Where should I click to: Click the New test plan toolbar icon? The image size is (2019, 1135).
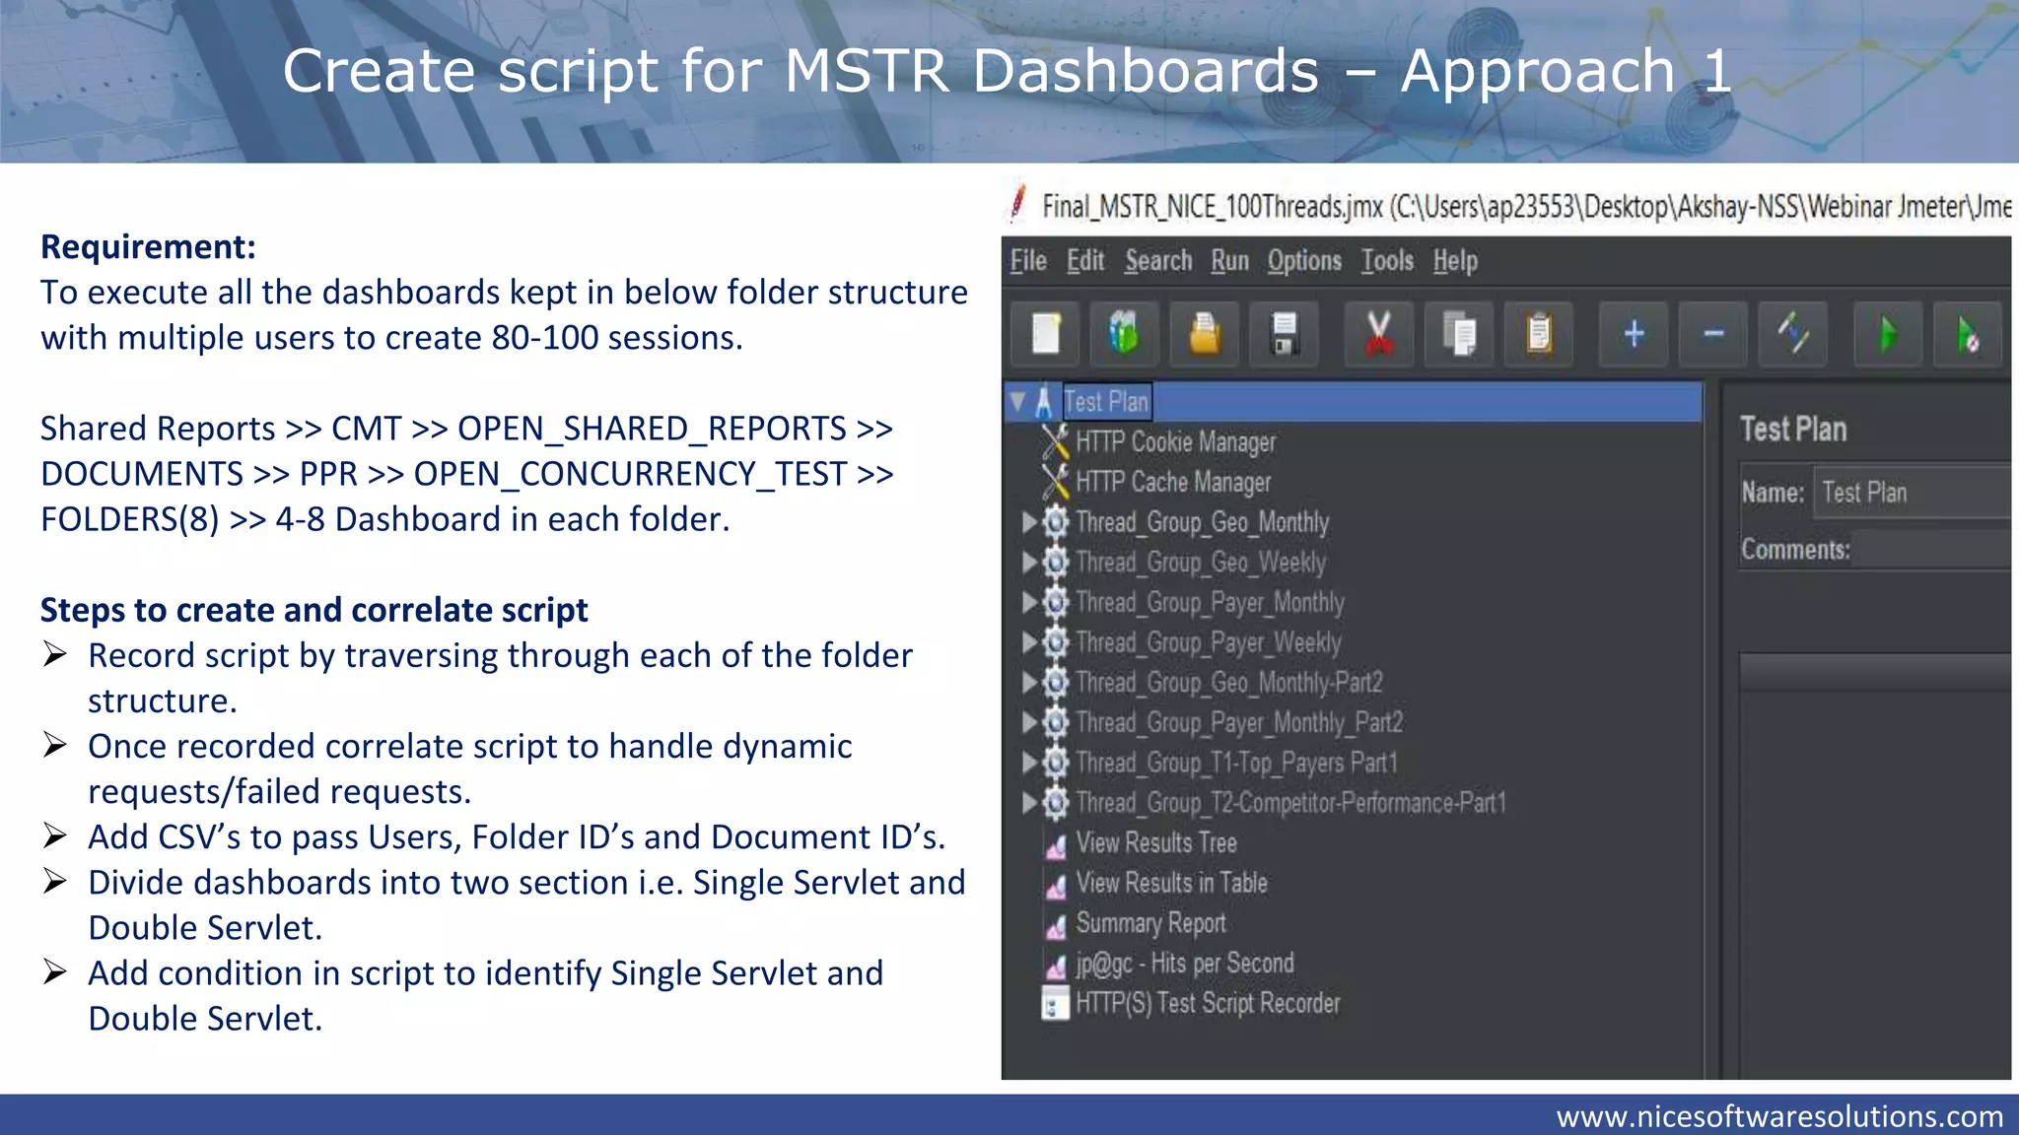(1046, 335)
